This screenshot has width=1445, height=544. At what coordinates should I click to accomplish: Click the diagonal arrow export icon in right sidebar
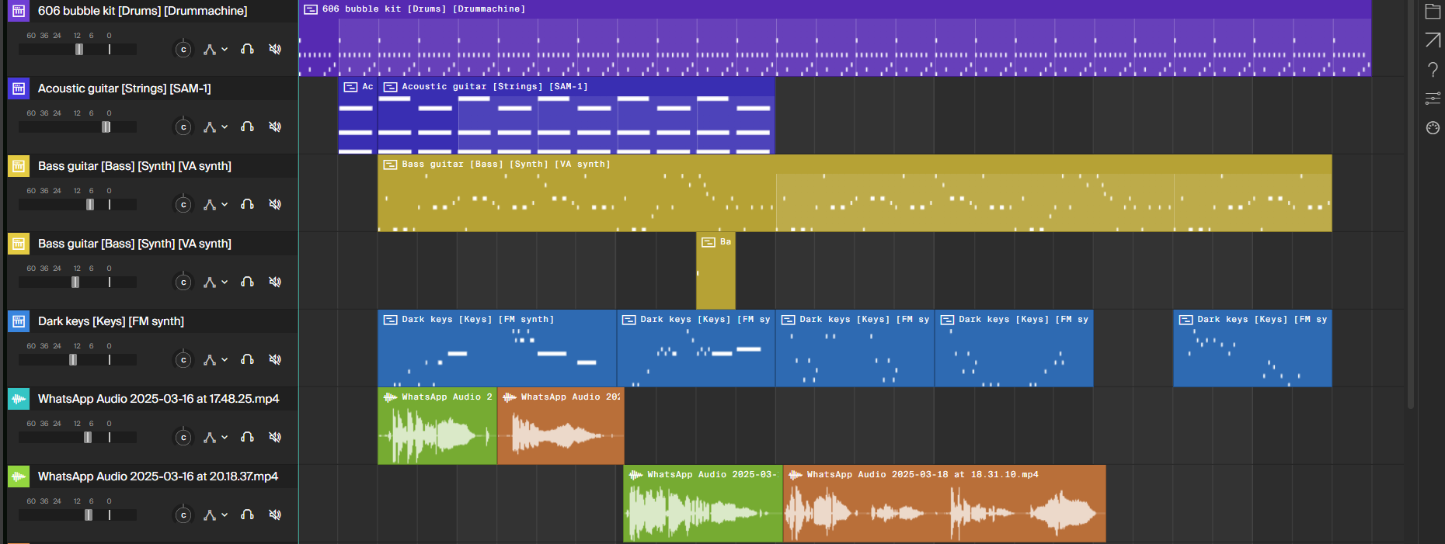tap(1433, 40)
